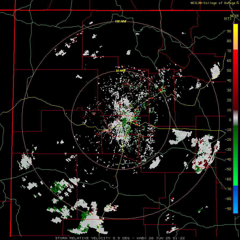Click the "-30" scale value

click(228, 150)
